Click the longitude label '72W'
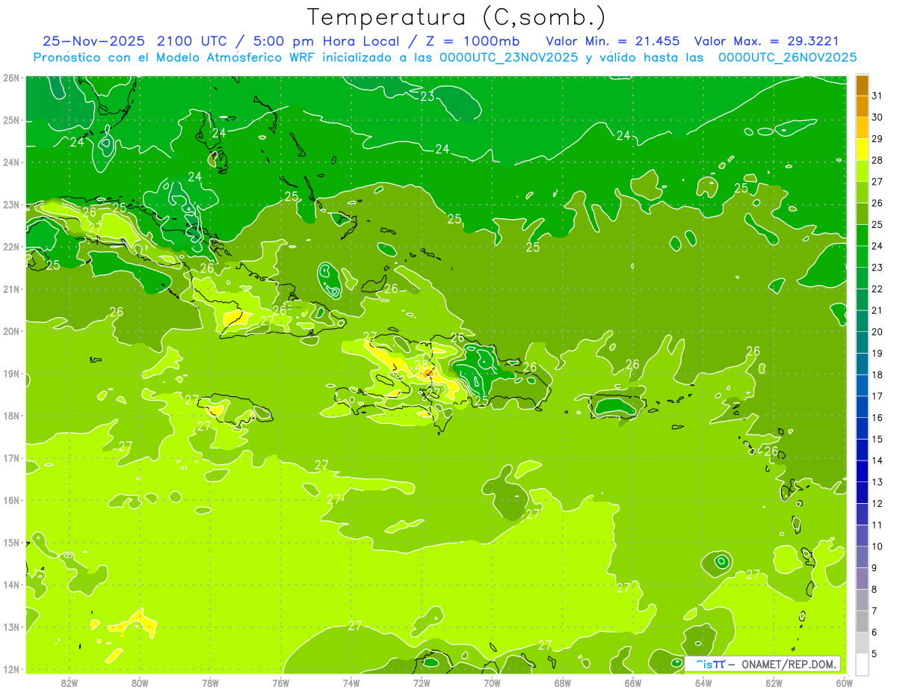Screen dimensions: 897x693 (422, 682)
